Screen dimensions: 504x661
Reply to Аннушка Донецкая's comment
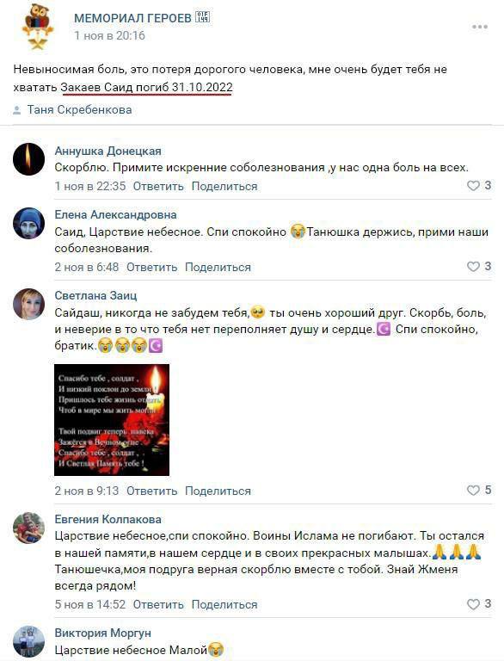(158, 186)
